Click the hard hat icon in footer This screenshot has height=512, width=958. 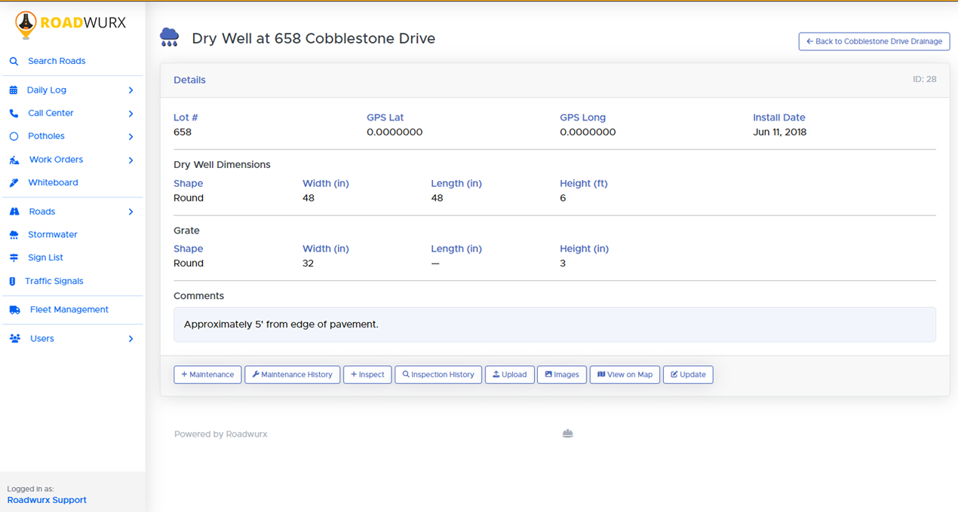click(x=568, y=434)
